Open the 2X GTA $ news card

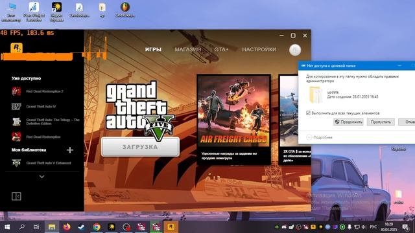click(x=295, y=120)
